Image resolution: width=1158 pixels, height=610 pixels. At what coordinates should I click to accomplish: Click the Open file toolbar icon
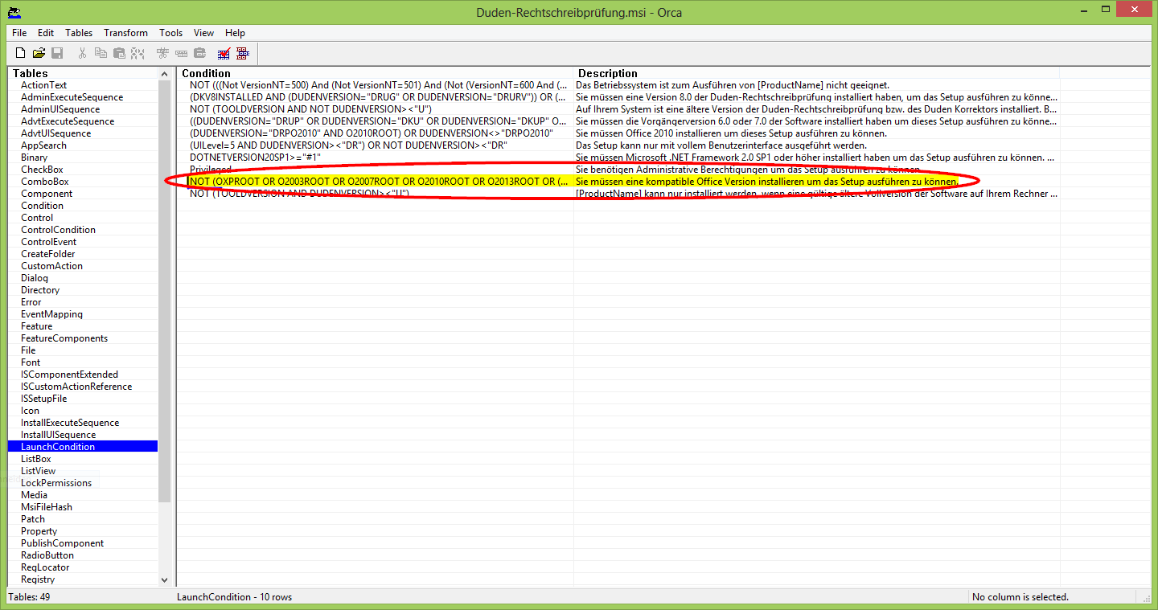tap(39, 53)
